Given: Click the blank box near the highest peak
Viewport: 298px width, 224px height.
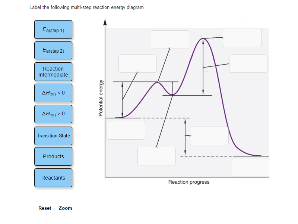Looking at the screenshot, I should pyautogui.click(x=170, y=40).
